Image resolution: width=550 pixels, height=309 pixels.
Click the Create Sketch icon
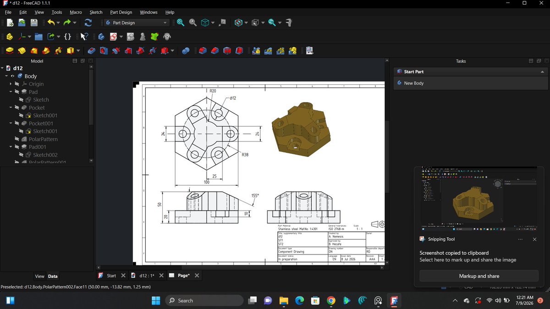[x=113, y=37]
